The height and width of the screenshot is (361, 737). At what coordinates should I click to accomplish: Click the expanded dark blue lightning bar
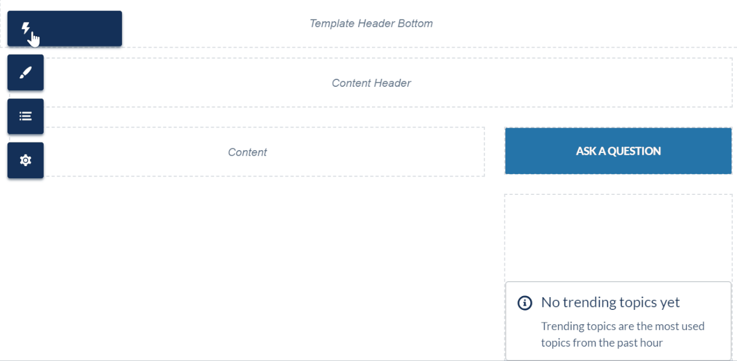[64, 28]
